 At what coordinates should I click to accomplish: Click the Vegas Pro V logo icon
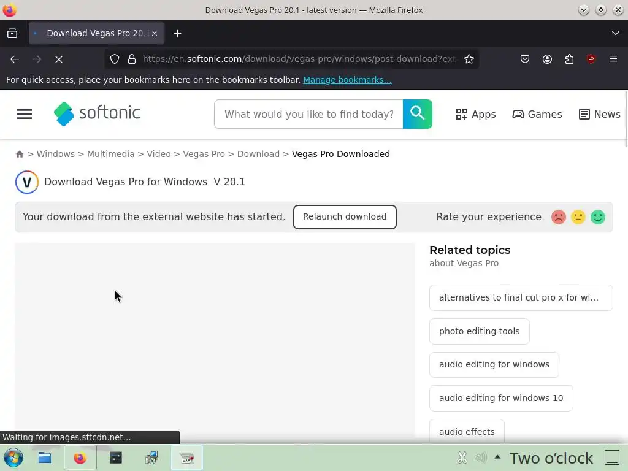(x=27, y=182)
